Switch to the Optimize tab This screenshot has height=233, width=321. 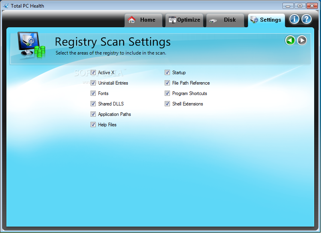coord(184,20)
